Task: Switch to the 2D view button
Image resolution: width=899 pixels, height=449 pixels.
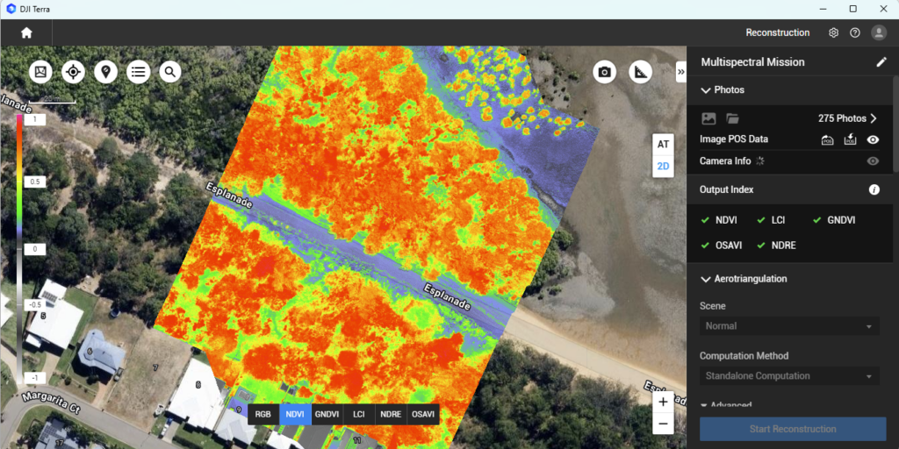Action: (x=663, y=166)
